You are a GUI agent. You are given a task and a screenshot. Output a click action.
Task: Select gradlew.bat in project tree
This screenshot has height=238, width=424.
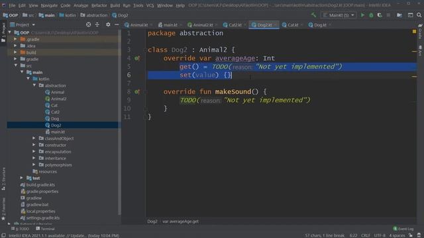pyautogui.click(x=37, y=204)
